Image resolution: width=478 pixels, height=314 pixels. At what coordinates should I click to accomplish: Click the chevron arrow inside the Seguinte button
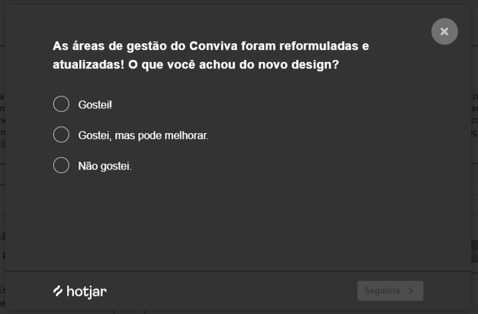pos(411,291)
